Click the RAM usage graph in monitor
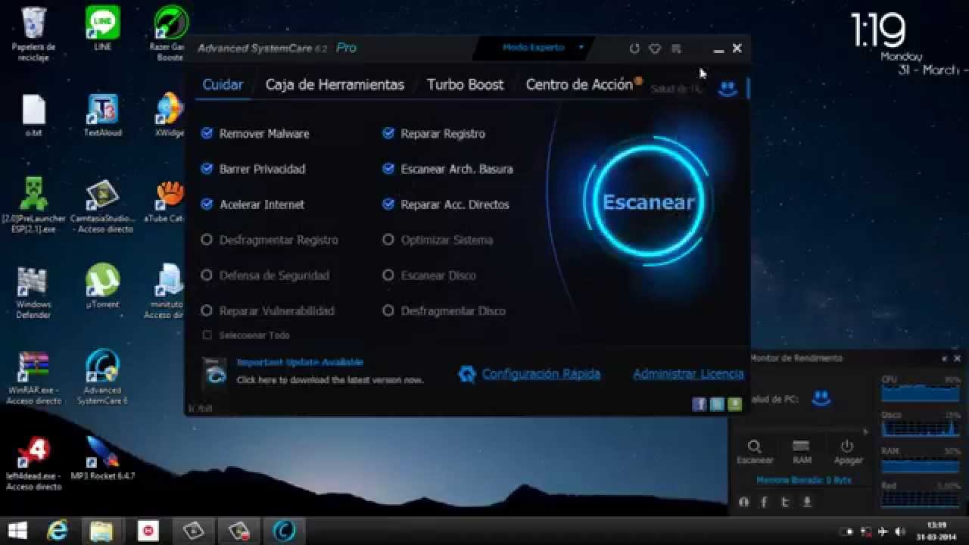This screenshot has width=969, height=545. coord(921,463)
